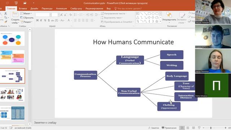This screenshot has width=231, height=130.
Task: Switch to Reading view icon in status bar
Action: [193, 128]
